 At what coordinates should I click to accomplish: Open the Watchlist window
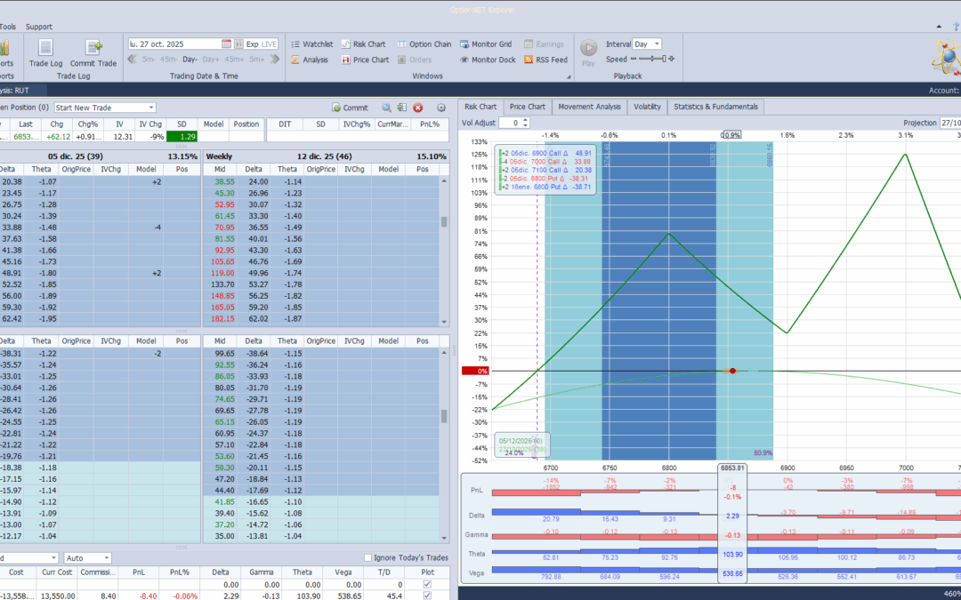[x=311, y=44]
